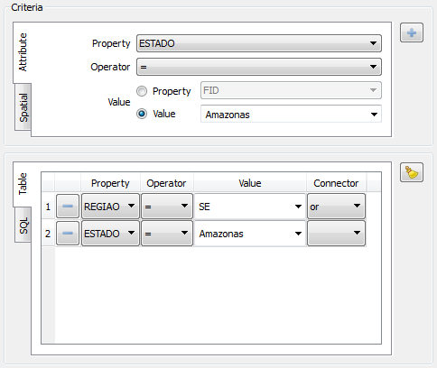Remove row 1 with the minus icon

68,207
